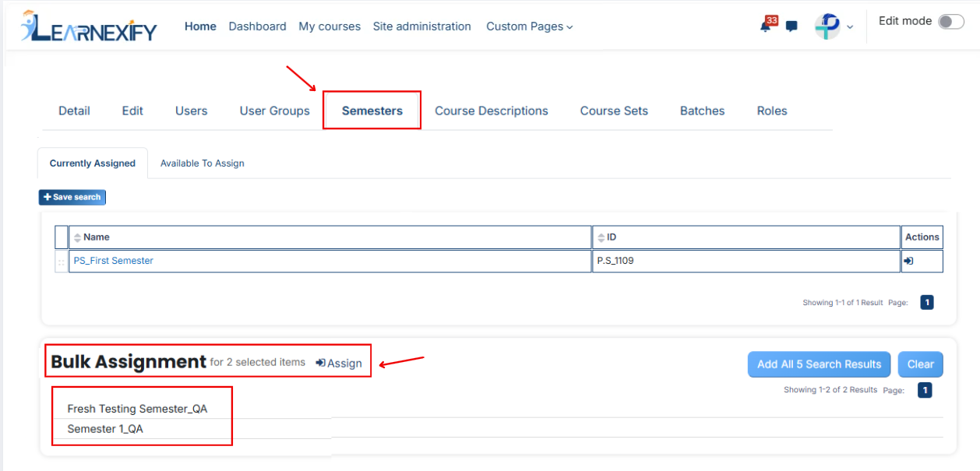Expand the Custom Pages dropdown

click(530, 26)
